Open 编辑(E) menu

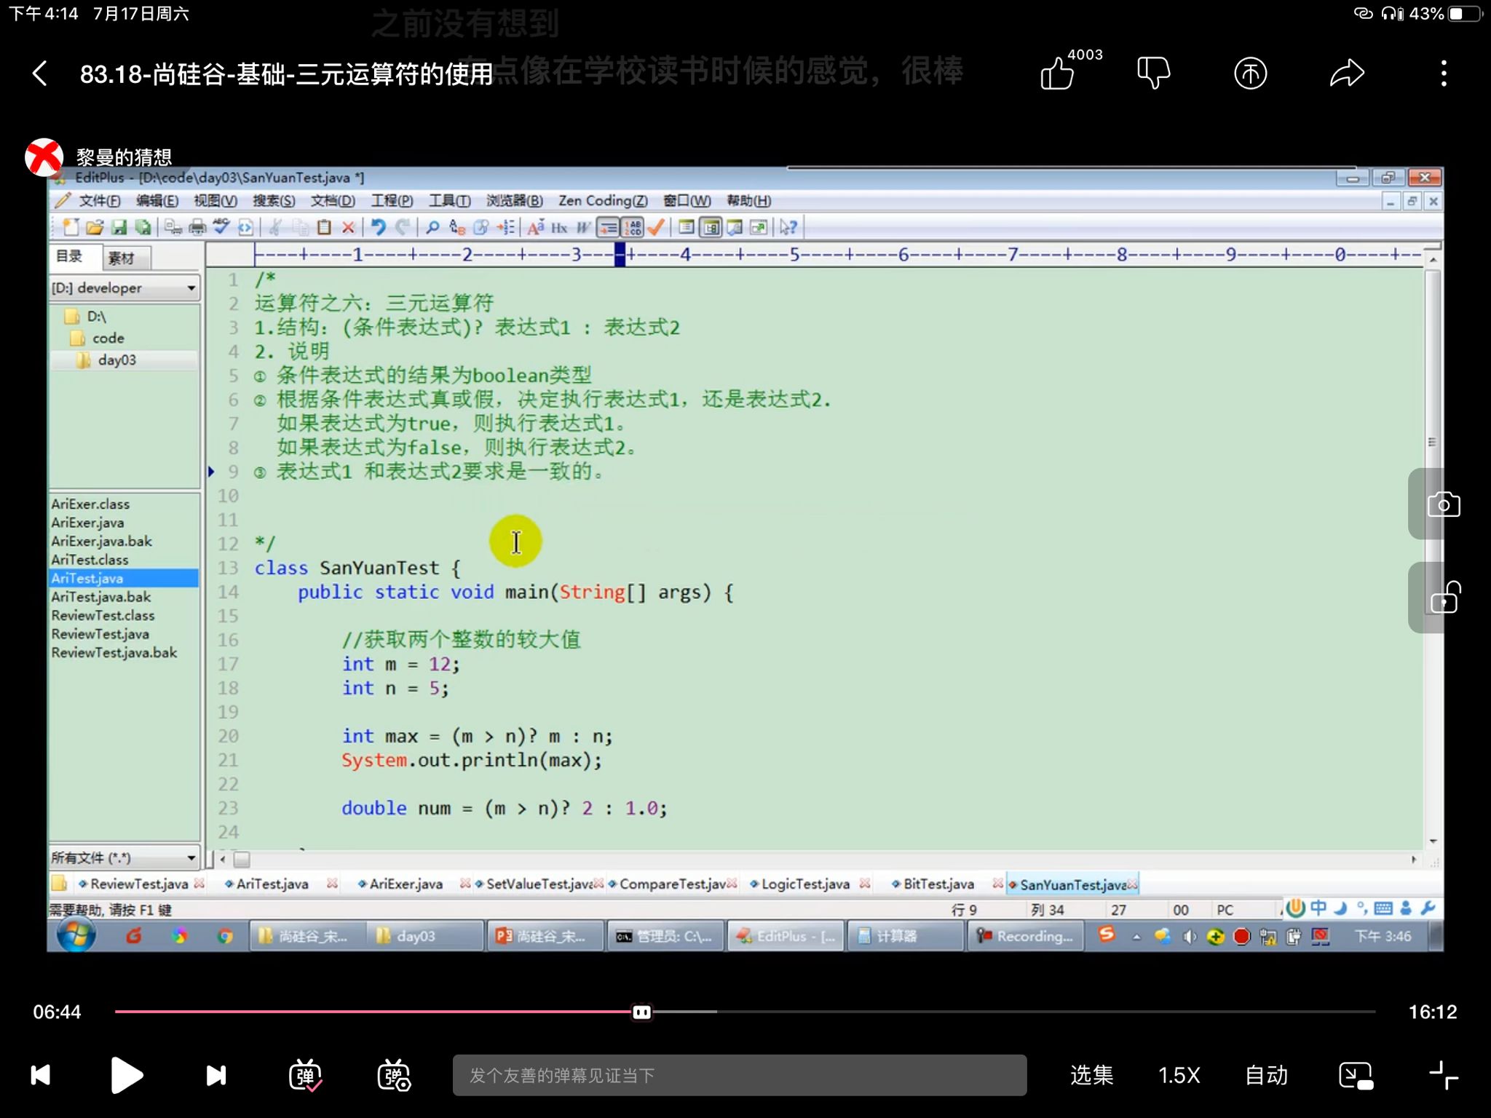(x=157, y=201)
